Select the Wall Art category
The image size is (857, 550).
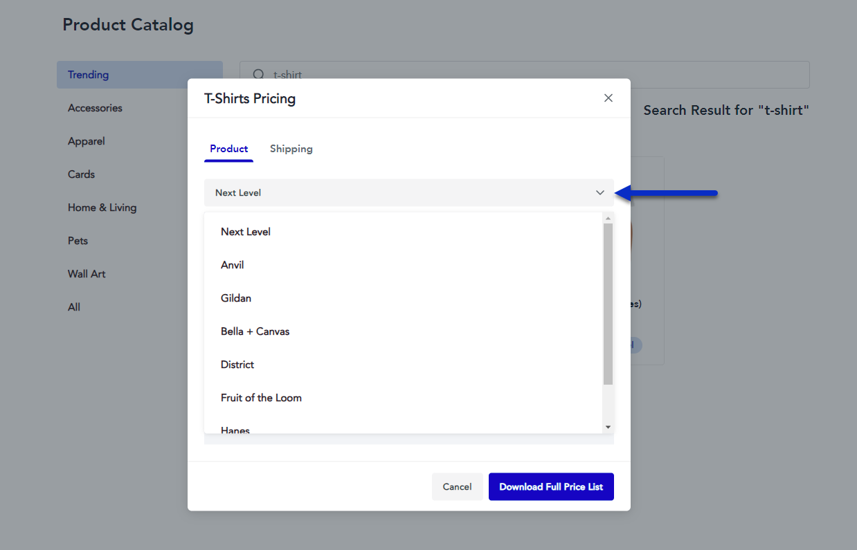click(87, 274)
